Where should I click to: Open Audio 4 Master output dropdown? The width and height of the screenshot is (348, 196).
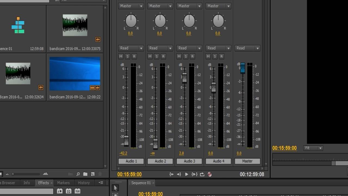[x=218, y=6]
